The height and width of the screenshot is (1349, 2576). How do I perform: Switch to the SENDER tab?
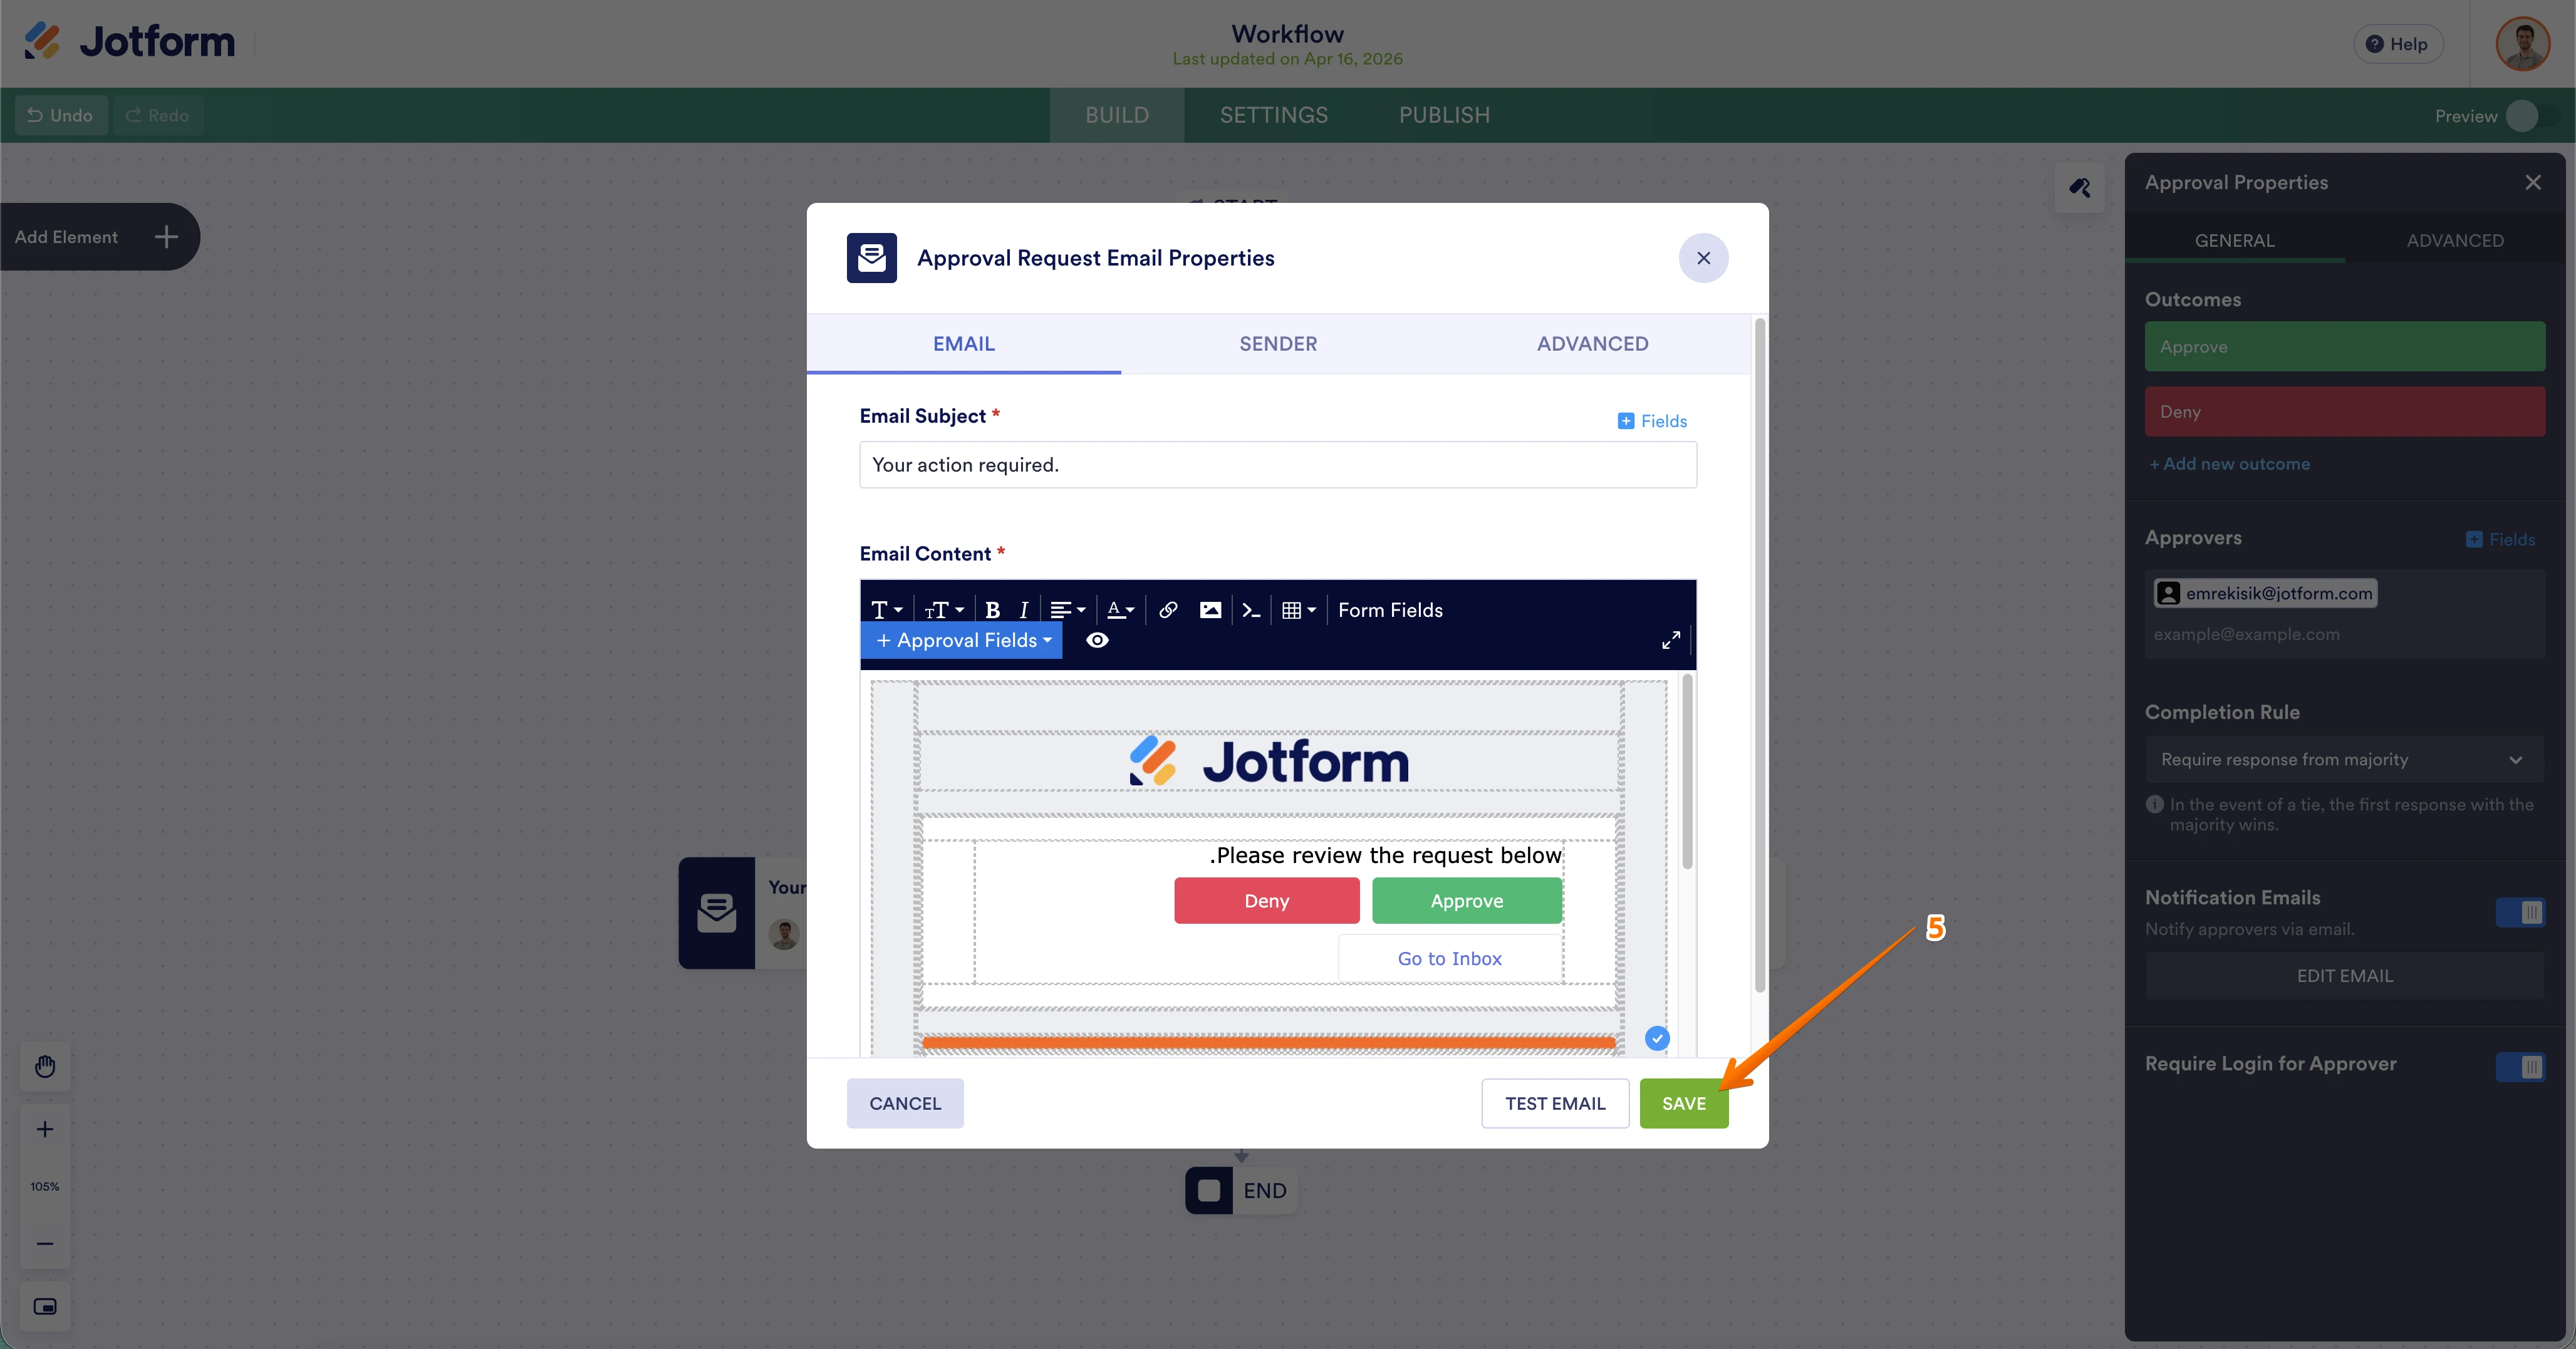tap(1278, 344)
